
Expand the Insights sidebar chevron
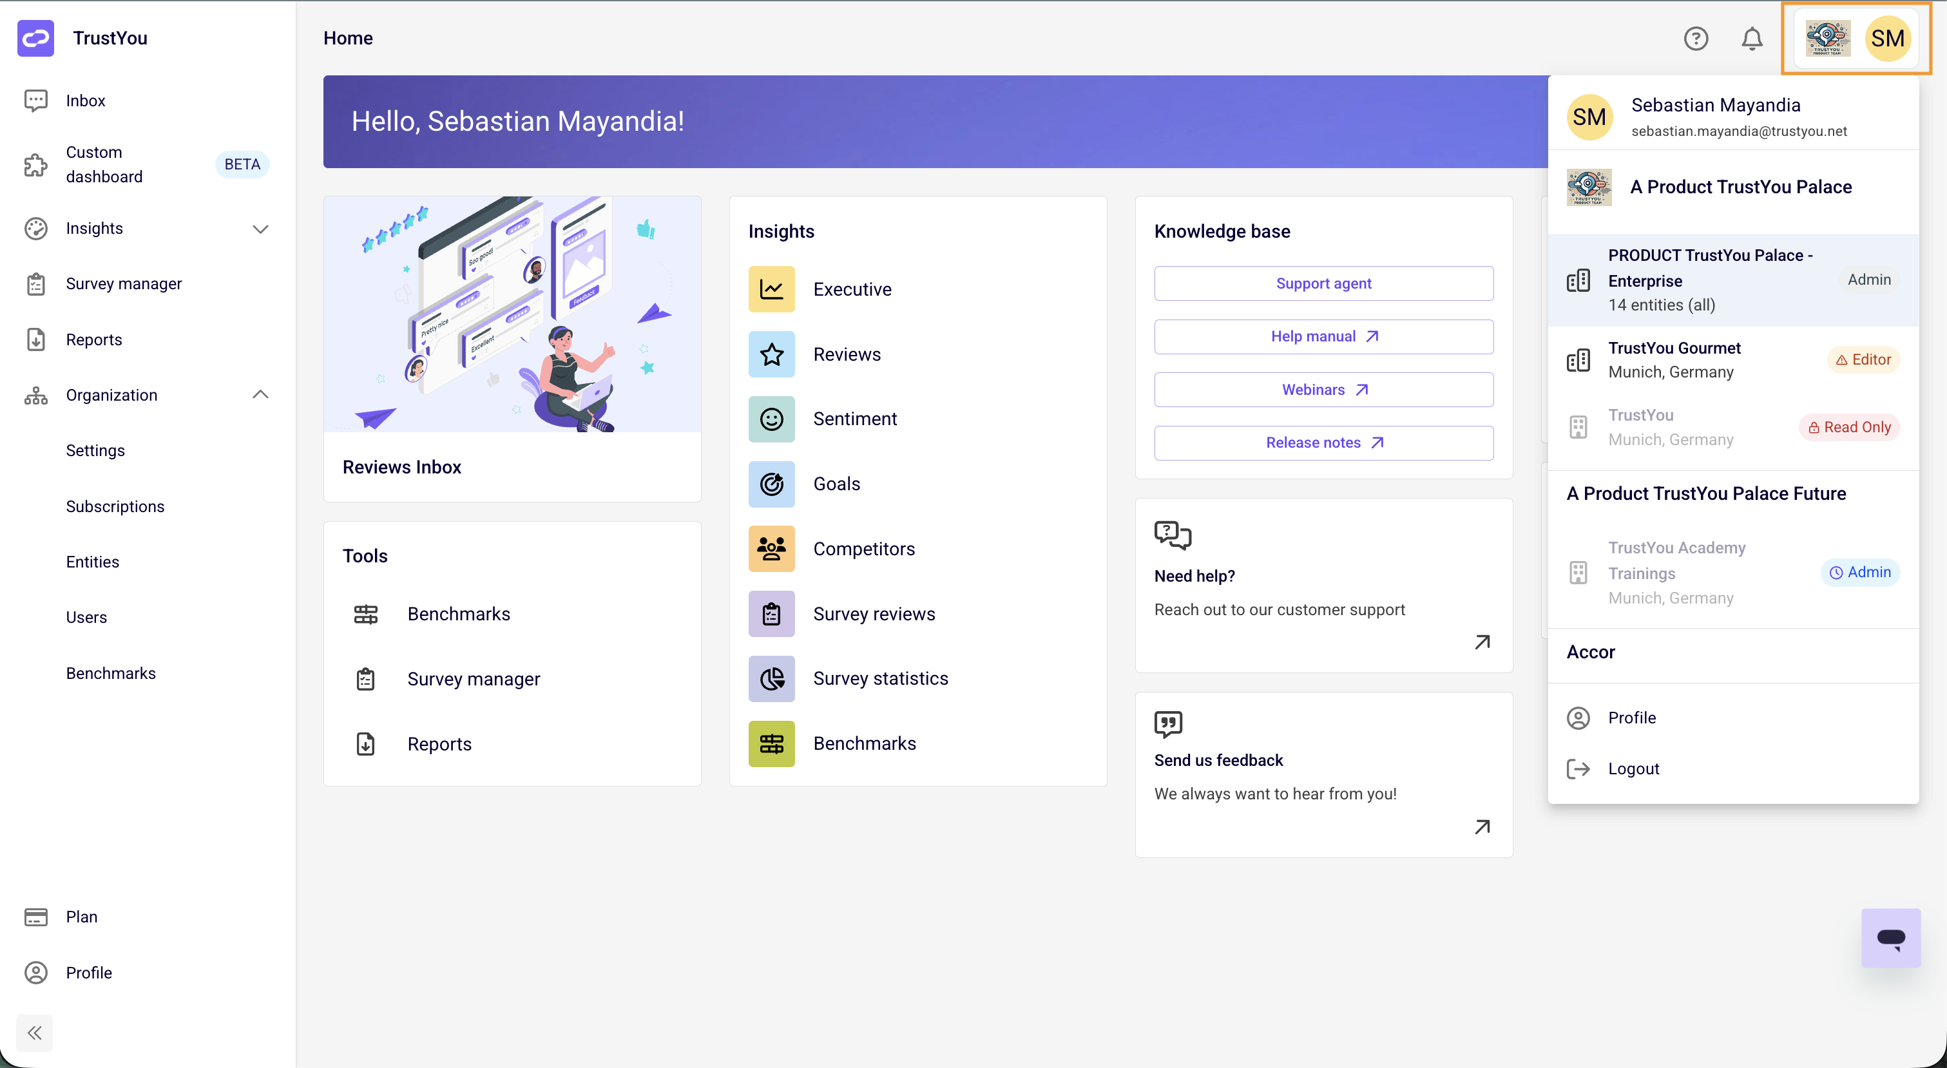point(260,229)
